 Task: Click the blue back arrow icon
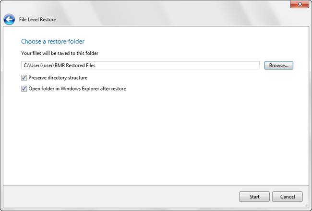tap(9, 20)
